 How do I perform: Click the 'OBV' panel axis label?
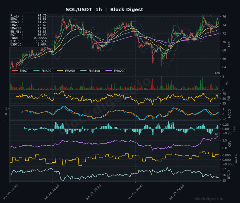[x=230, y=144]
